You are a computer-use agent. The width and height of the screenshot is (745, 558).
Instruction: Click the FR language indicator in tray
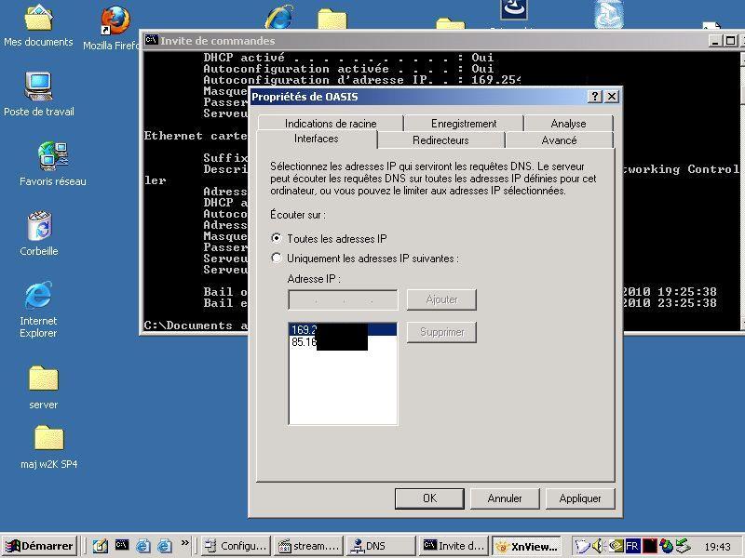[x=632, y=546]
